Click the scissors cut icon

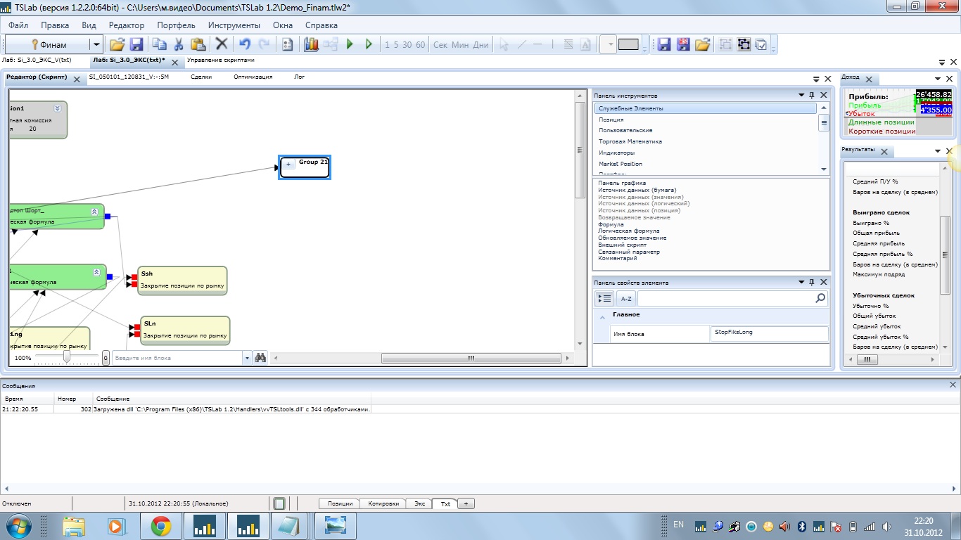179,44
